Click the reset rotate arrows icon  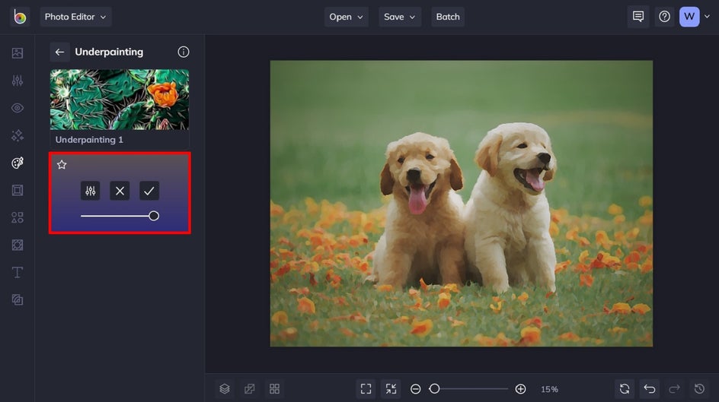click(625, 389)
